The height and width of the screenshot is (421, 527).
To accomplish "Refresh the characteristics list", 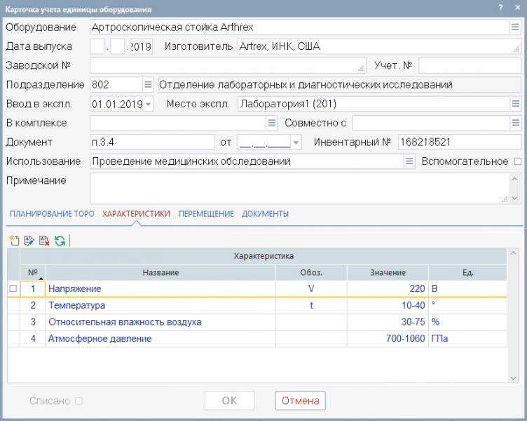I will (x=60, y=241).
